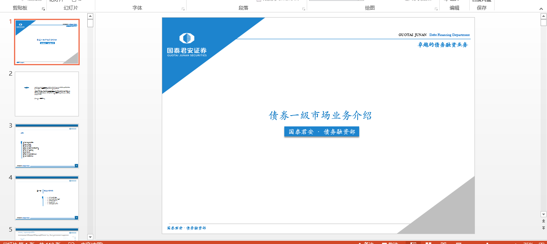Screen dimensions: 547x244
Task: Go to next slide using double-down arrow
Action: 543,228
